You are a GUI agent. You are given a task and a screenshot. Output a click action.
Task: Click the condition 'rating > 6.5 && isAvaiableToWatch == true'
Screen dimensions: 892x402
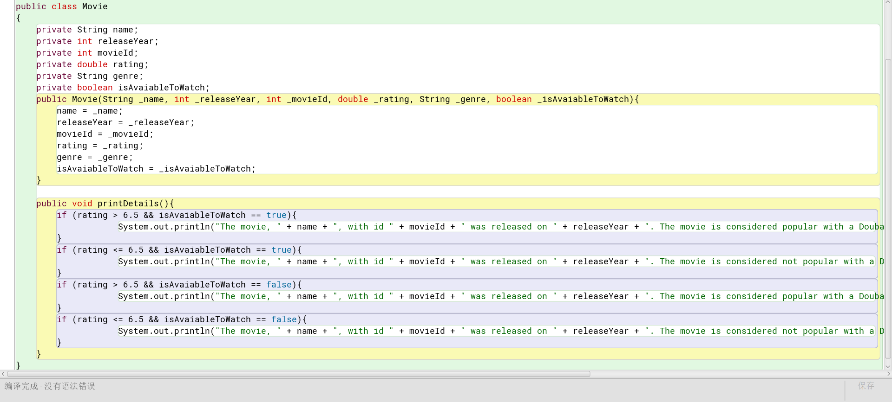(x=182, y=215)
